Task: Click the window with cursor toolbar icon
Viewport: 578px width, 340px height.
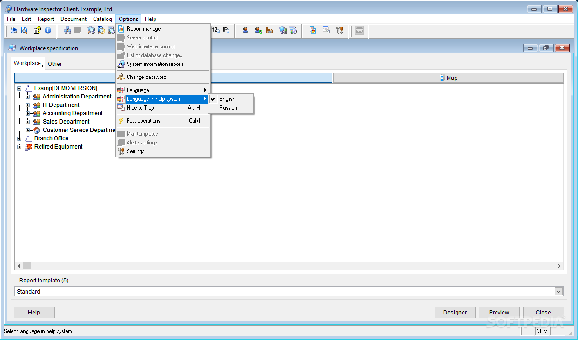Action: [326, 31]
